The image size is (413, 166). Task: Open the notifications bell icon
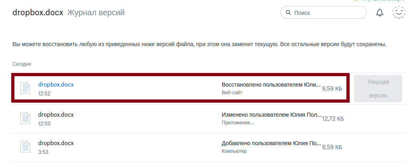pos(380,13)
